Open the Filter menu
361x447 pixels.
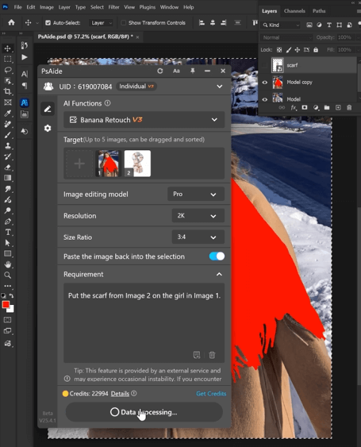click(x=113, y=7)
